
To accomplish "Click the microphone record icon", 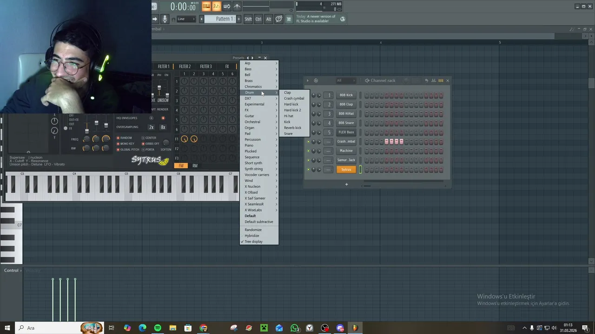I will (x=165, y=19).
